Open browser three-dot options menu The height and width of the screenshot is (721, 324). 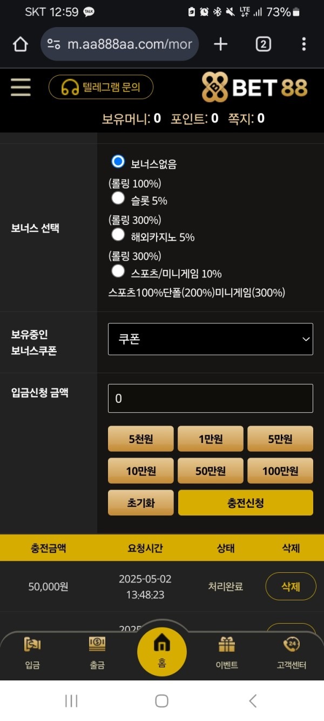304,44
